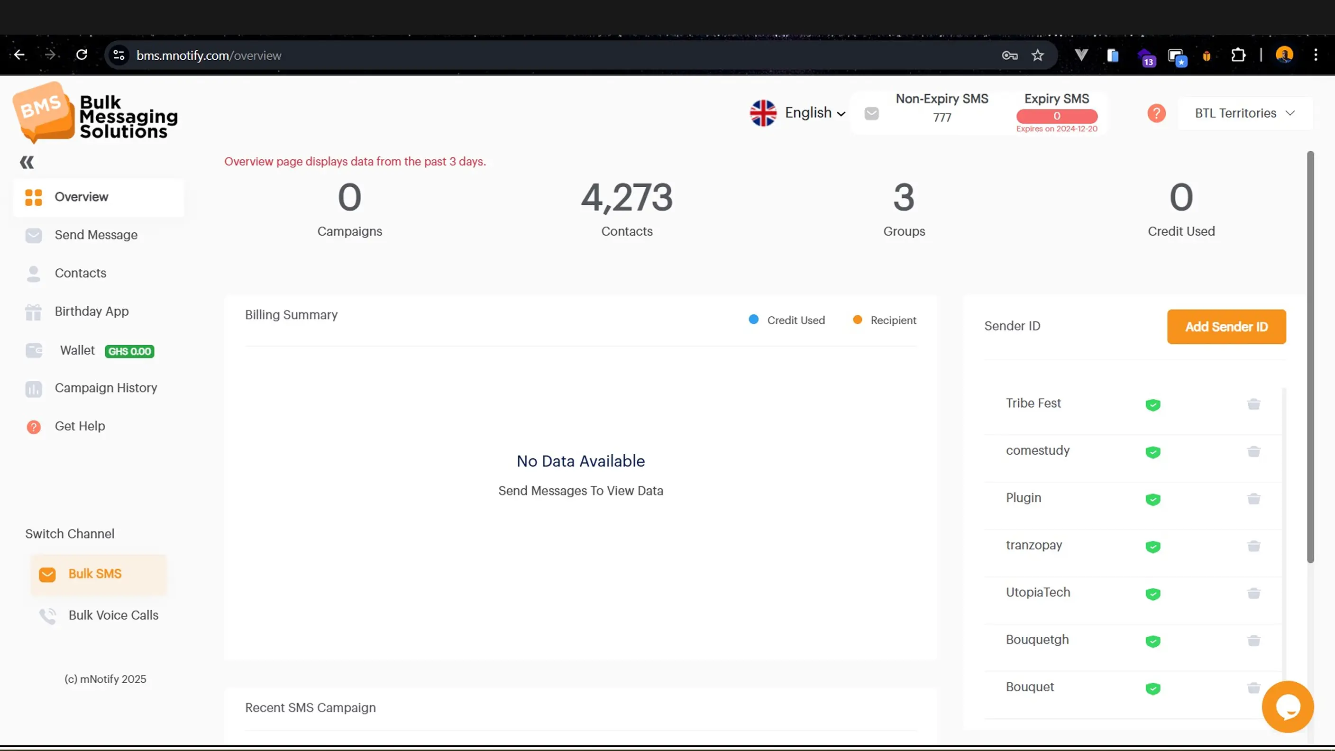Click the page vertical scrollbar
The height and width of the screenshot is (751, 1335).
click(x=1310, y=357)
